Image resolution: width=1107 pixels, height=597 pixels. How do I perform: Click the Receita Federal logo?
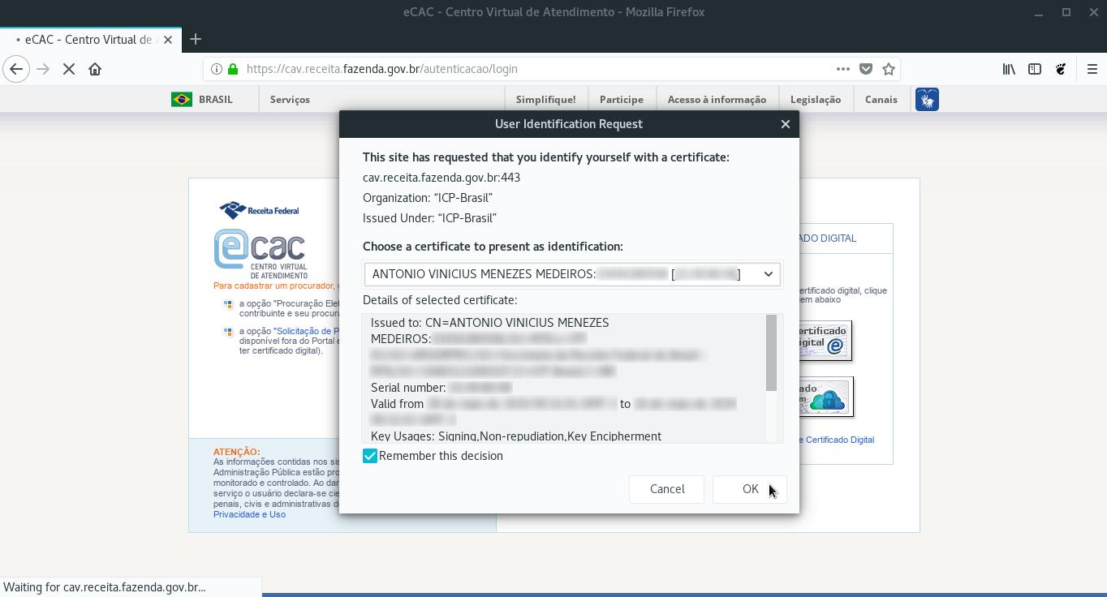[x=259, y=210]
